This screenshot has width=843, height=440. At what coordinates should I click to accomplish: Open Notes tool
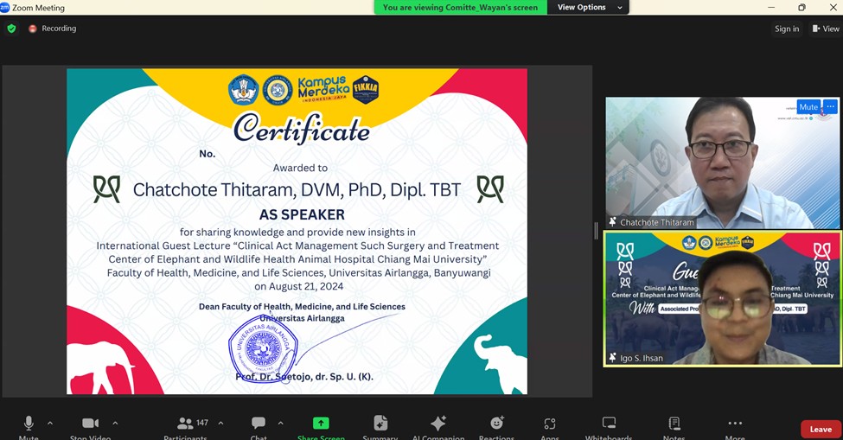[x=674, y=424]
